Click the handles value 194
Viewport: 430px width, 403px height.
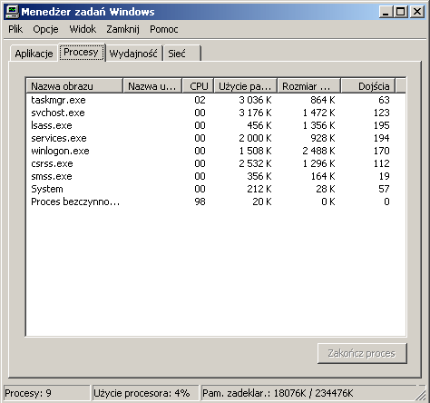coord(382,138)
